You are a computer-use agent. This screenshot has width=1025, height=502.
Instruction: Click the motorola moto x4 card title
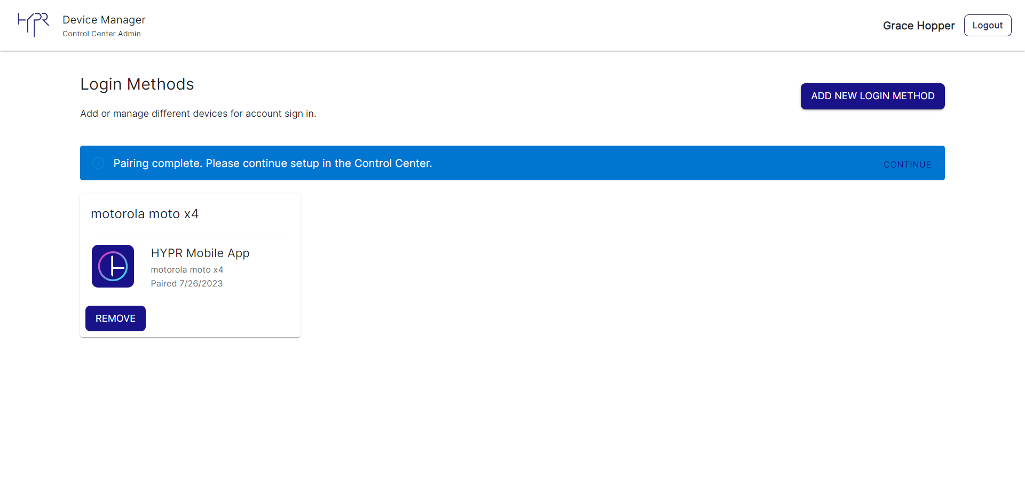[145, 214]
